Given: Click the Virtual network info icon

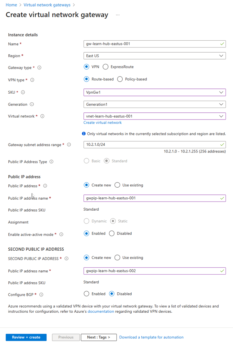Looking at the screenshot, I should (43, 116).
